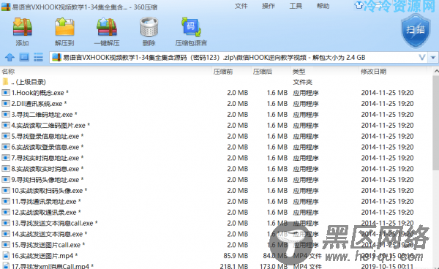The height and width of the screenshot is (269, 439).
Task: Click folder icon of 上级目录 row
Action: (x=5, y=82)
